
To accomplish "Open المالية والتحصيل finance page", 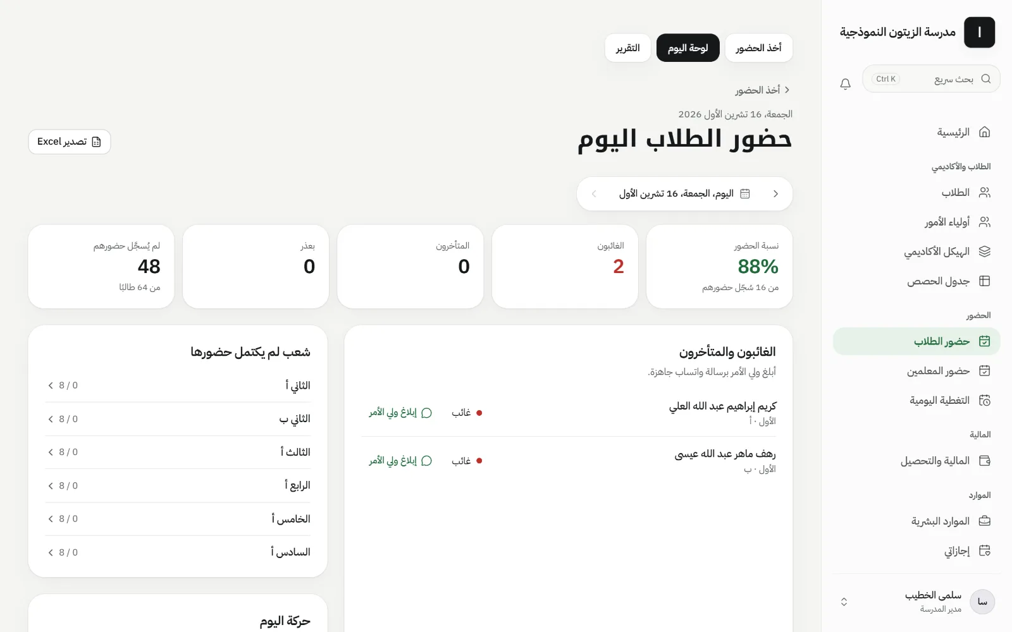I will click(x=916, y=461).
